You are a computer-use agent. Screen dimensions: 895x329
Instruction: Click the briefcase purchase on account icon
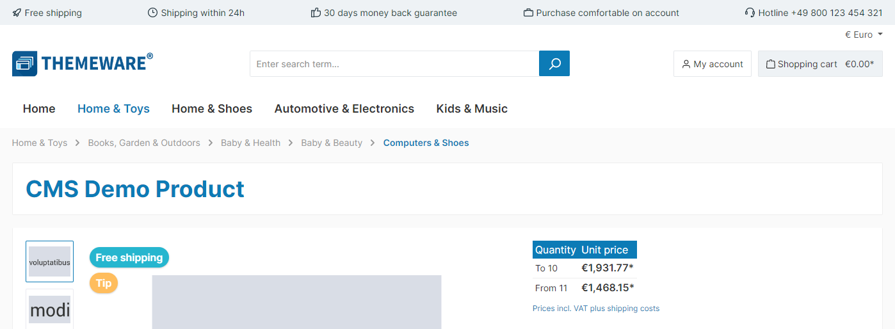(x=528, y=13)
